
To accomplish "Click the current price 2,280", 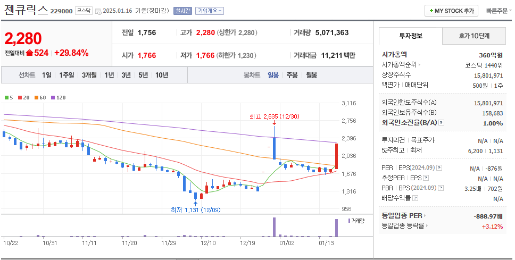I will point(23,39).
